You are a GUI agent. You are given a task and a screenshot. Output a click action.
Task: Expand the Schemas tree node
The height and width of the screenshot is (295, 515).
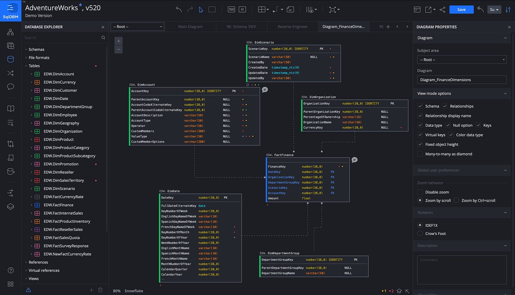coord(26,50)
